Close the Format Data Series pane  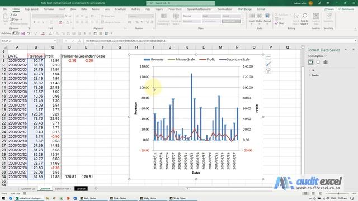[354, 50]
